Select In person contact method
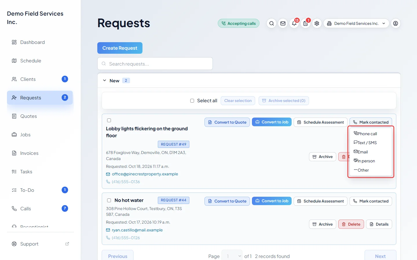The width and height of the screenshot is (417, 260). [371, 161]
